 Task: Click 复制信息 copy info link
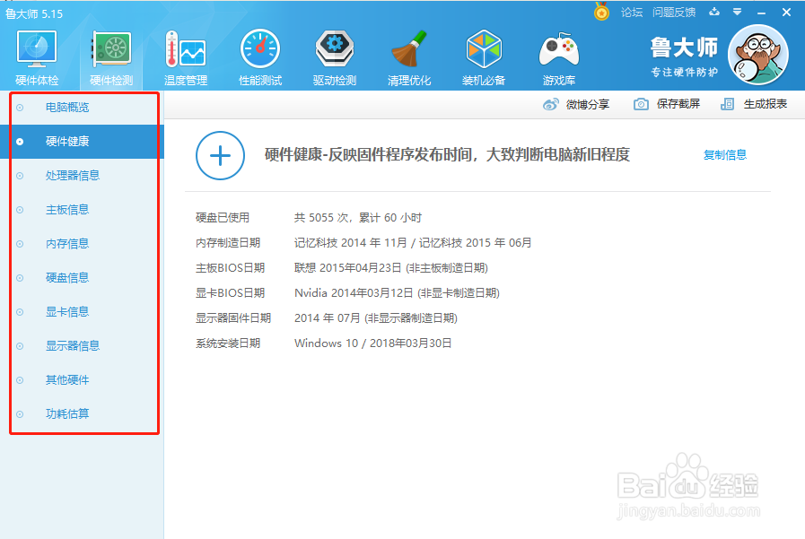pos(725,155)
